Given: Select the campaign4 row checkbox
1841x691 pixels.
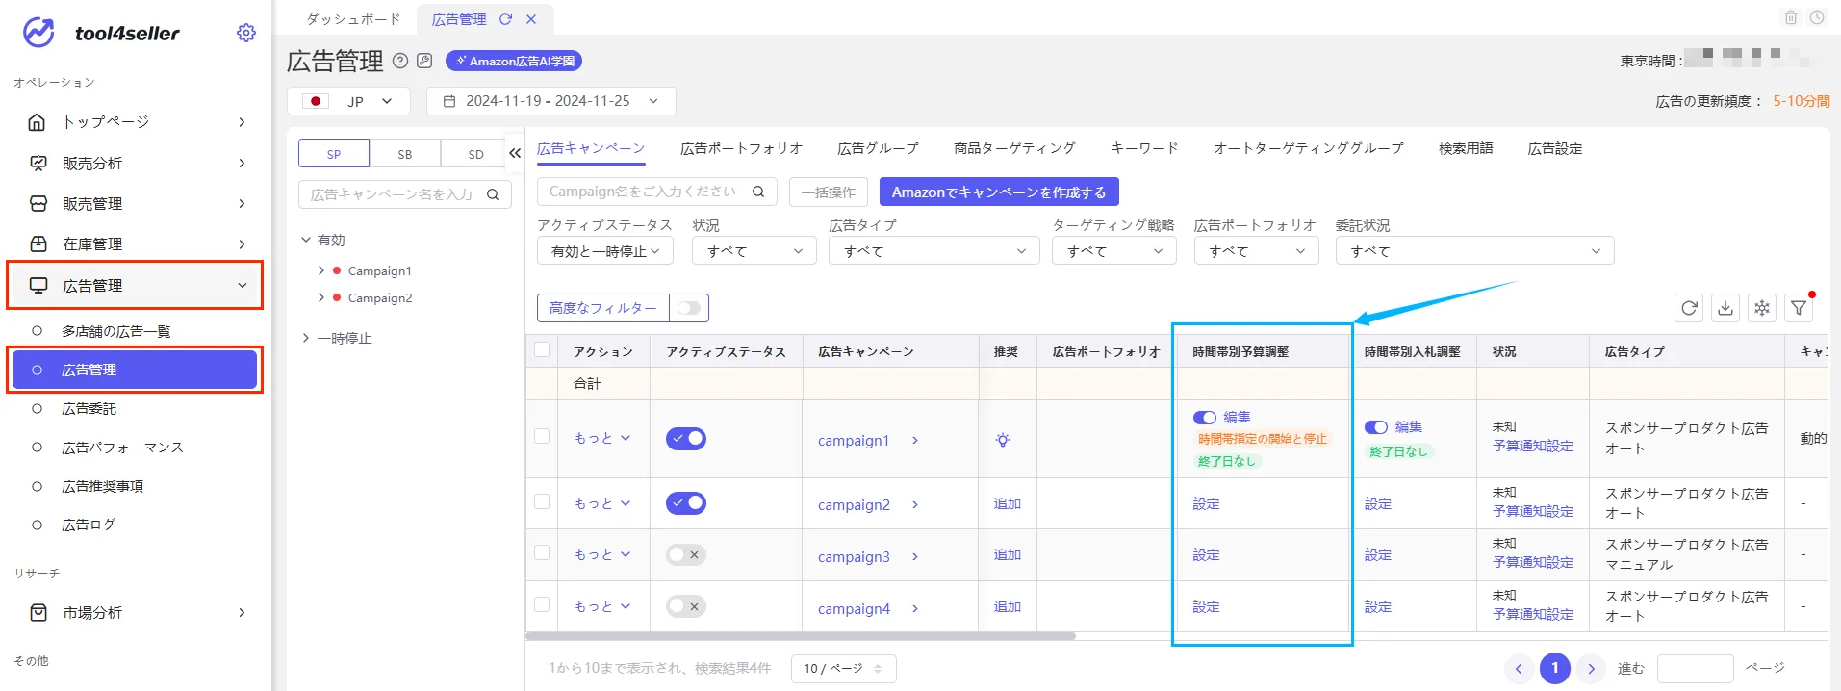Looking at the screenshot, I should [542, 604].
